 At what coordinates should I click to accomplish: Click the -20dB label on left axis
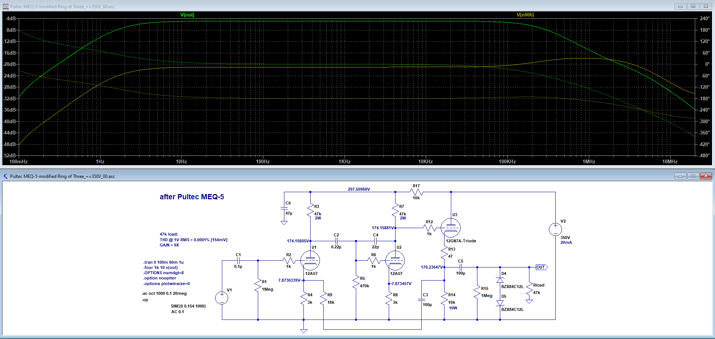click(10, 64)
